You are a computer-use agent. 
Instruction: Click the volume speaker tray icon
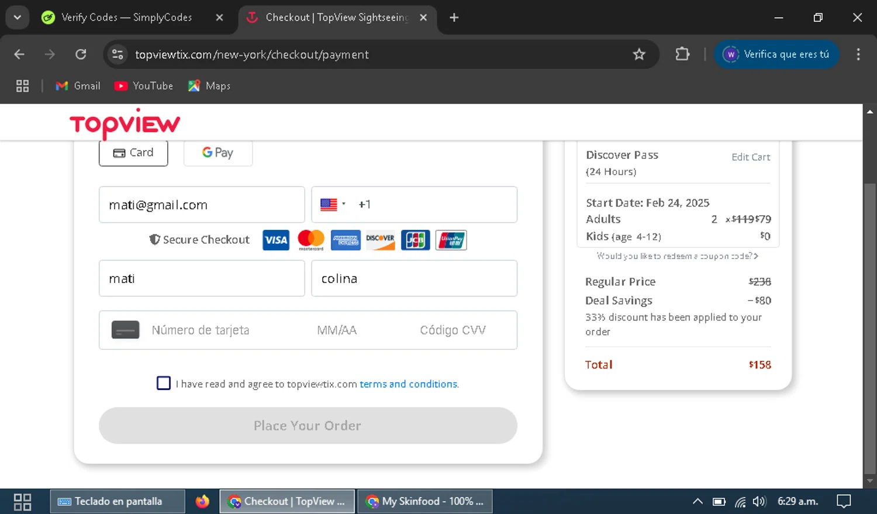pyautogui.click(x=759, y=502)
